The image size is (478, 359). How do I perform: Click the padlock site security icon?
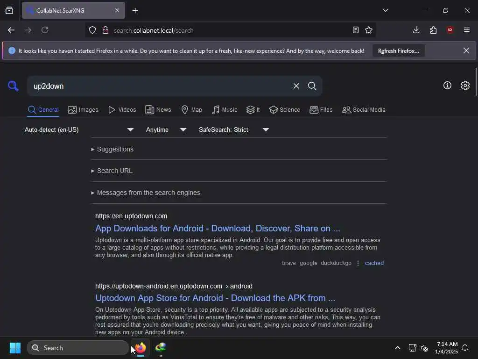(x=105, y=30)
